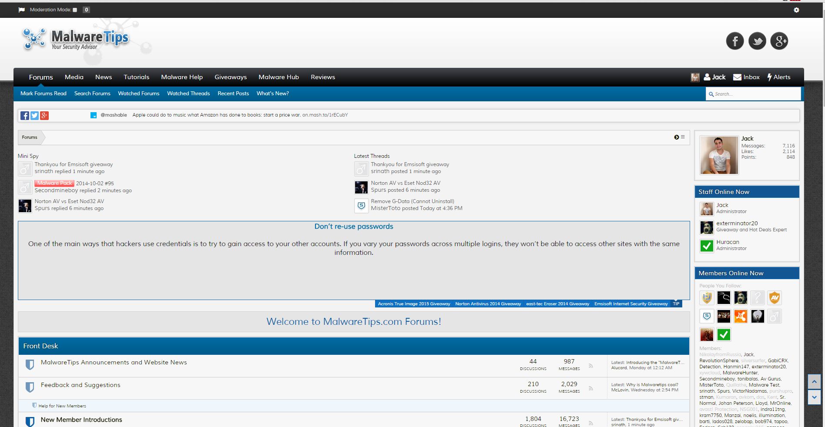Switch to the News tab
825x427 pixels.
104,77
